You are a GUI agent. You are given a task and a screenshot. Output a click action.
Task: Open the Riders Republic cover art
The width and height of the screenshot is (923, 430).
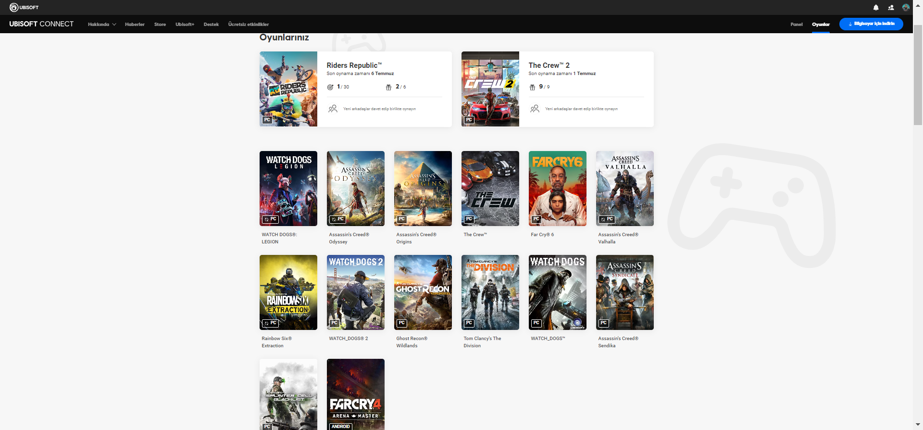pos(288,89)
